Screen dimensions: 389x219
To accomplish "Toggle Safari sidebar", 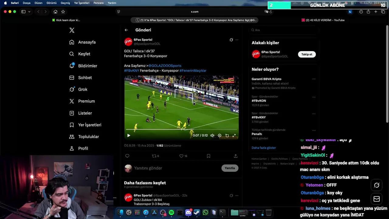I will click(x=23, y=12).
